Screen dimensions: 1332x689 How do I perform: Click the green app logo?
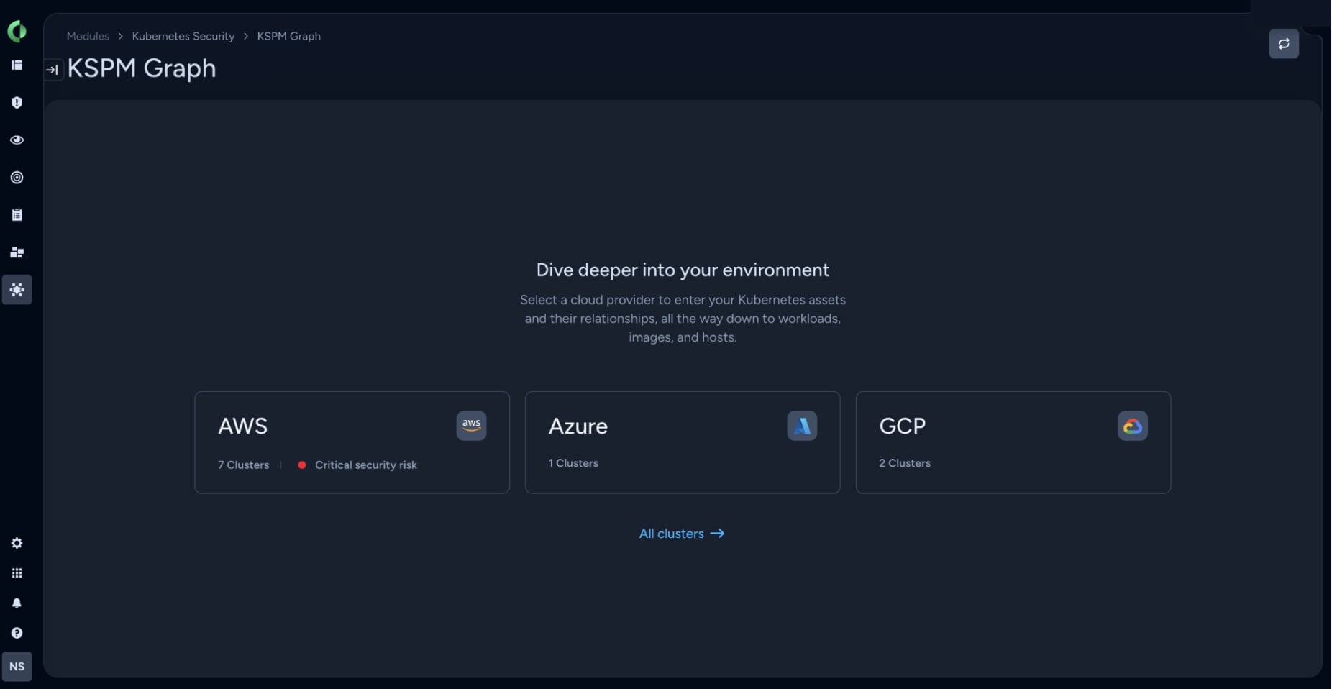(x=17, y=31)
